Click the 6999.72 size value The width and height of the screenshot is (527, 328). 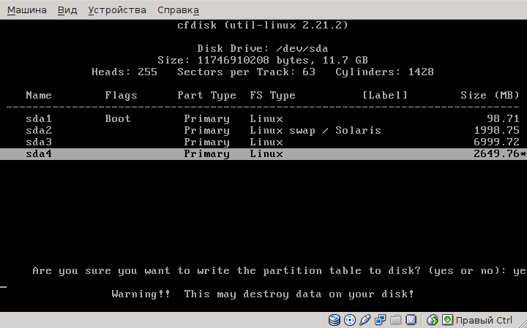click(497, 142)
